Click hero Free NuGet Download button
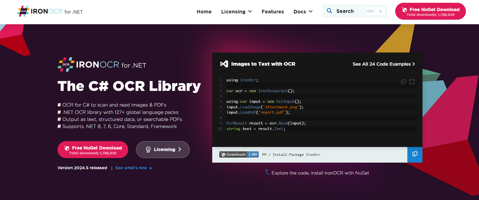 click(x=93, y=150)
